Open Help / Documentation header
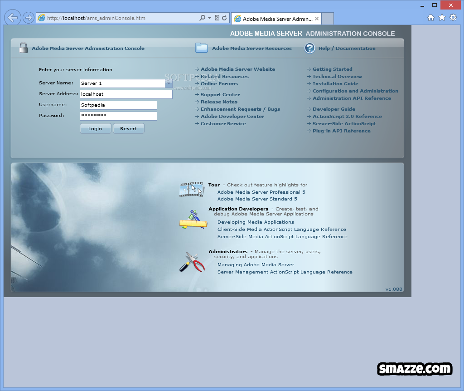The image size is (464, 391). pyautogui.click(x=347, y=48)
